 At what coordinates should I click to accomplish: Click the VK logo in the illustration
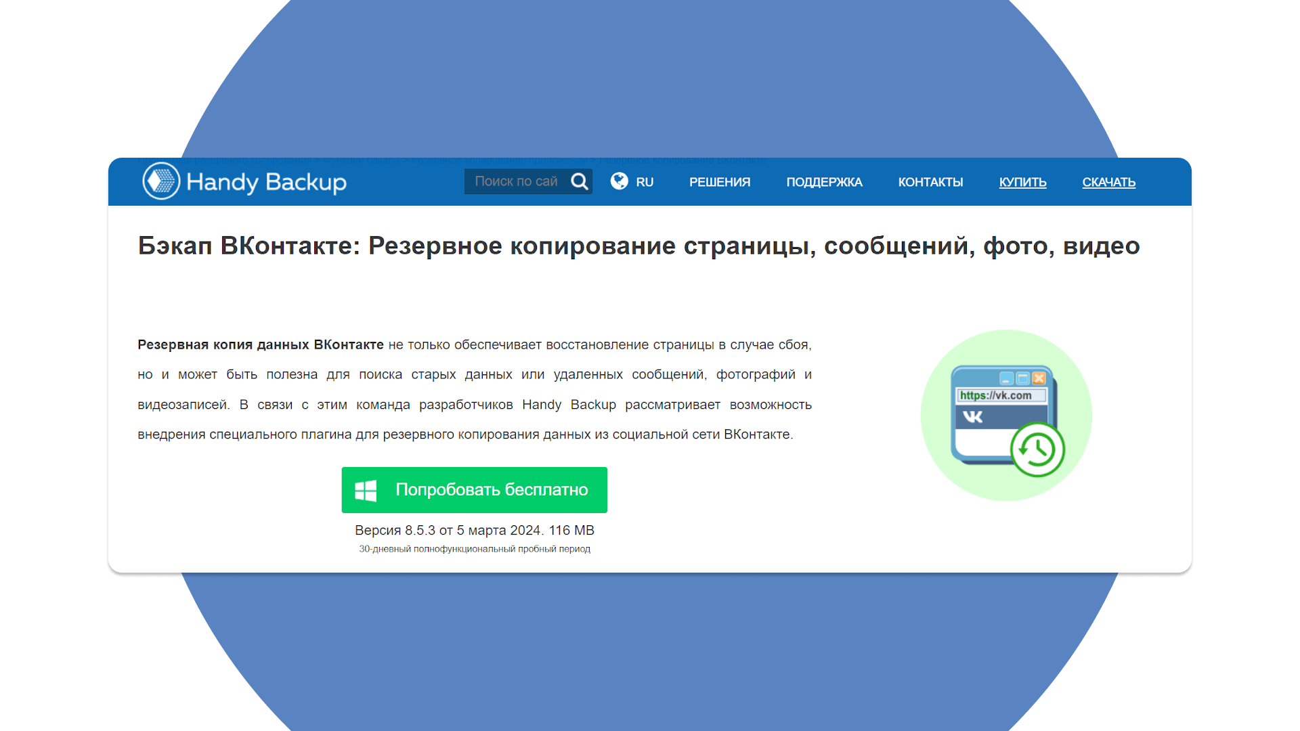973,417
